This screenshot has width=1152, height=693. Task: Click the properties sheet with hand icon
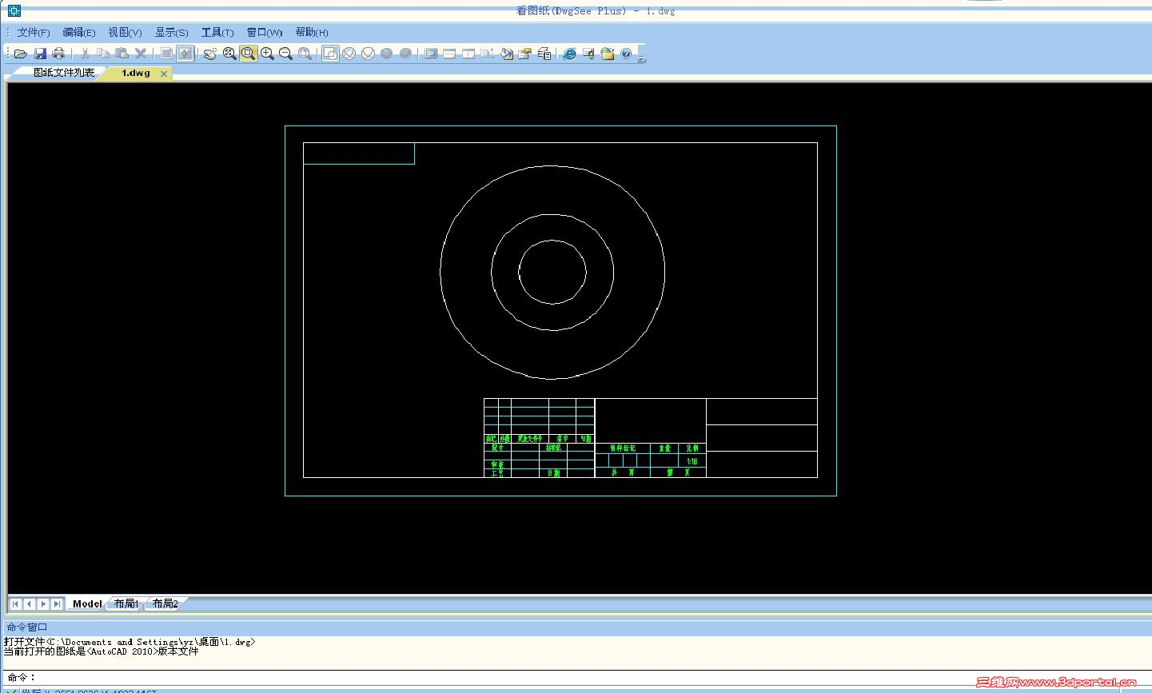525,54
